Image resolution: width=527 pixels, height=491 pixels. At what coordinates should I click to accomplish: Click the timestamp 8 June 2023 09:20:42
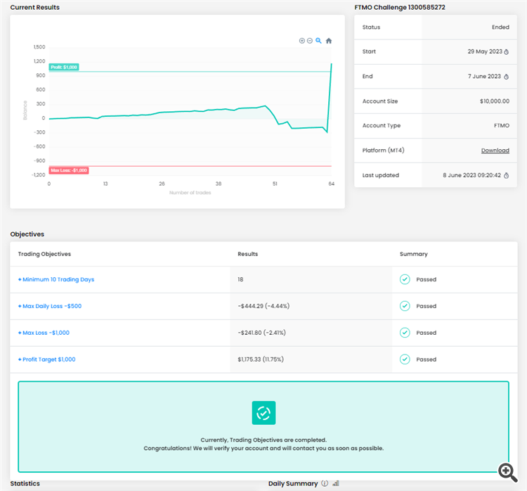click(471, 175)
